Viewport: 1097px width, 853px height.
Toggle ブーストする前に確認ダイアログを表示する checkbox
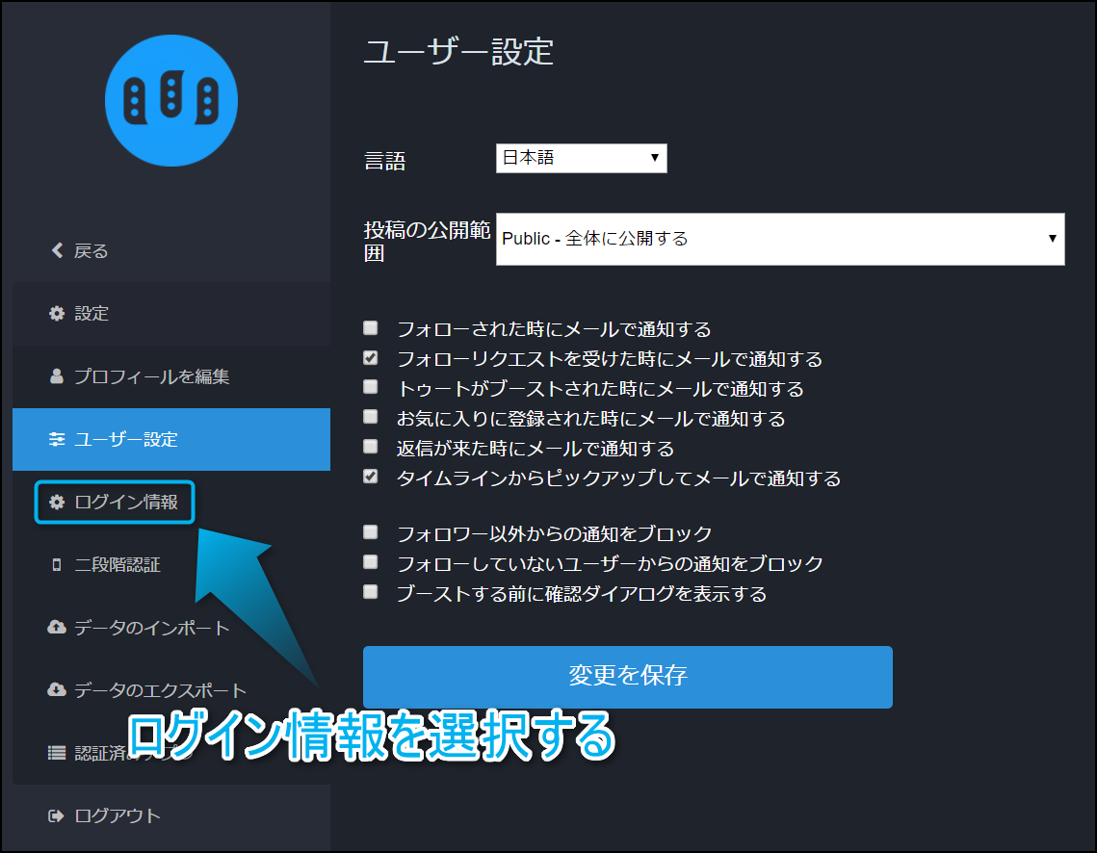[x=371, y=592]
